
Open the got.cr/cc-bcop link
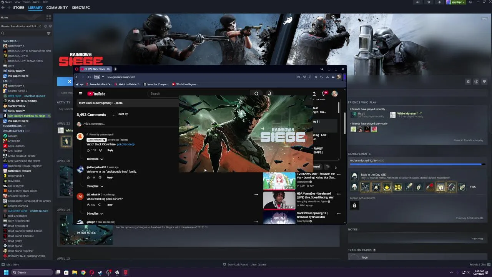click(126, 144)
